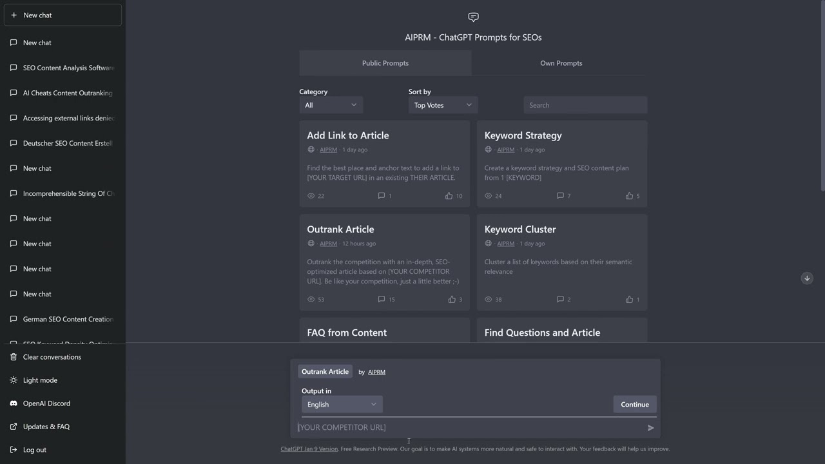Viewport: 825px width, 464px height.
Task: Open the Sort by Top Votes dropdown
Action: pos(442,104)
